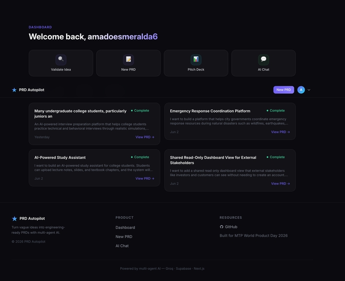
Task: Open GitHub link under Resources
Action: click(229, 227)
